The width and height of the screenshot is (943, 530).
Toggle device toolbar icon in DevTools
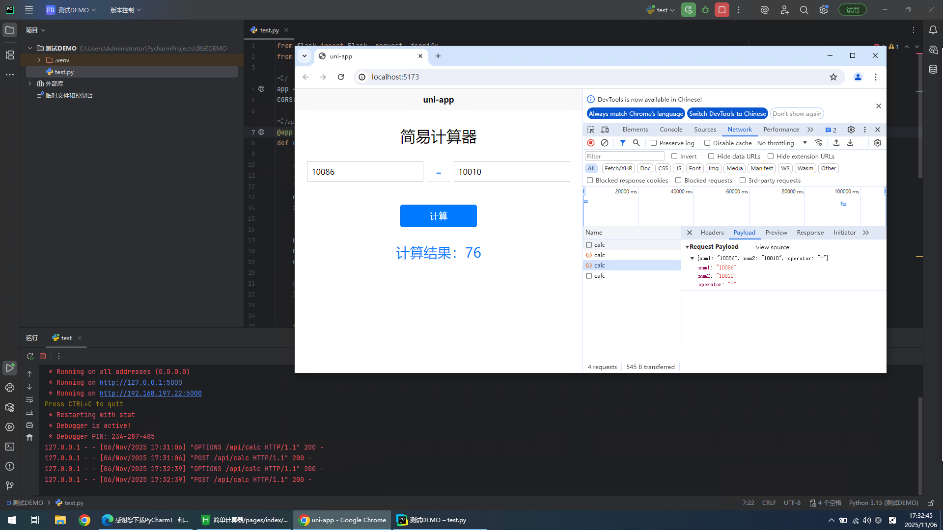point(605,130)
